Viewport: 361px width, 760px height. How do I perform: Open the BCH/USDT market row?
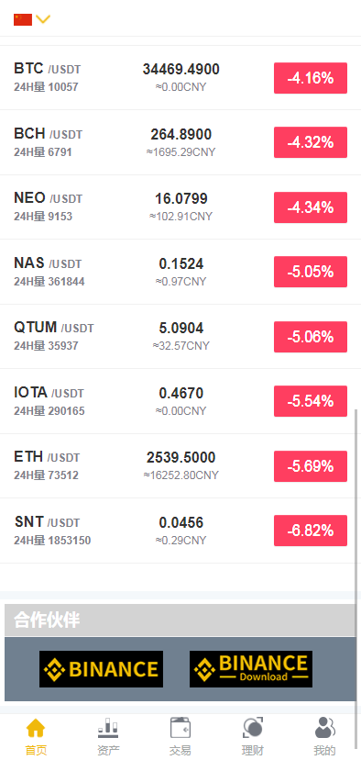click(x=180, y=142)
